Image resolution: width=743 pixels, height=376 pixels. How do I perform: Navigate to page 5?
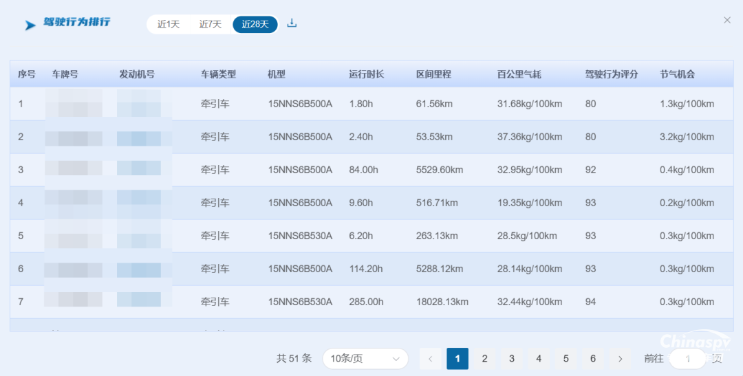pos(566,359)
